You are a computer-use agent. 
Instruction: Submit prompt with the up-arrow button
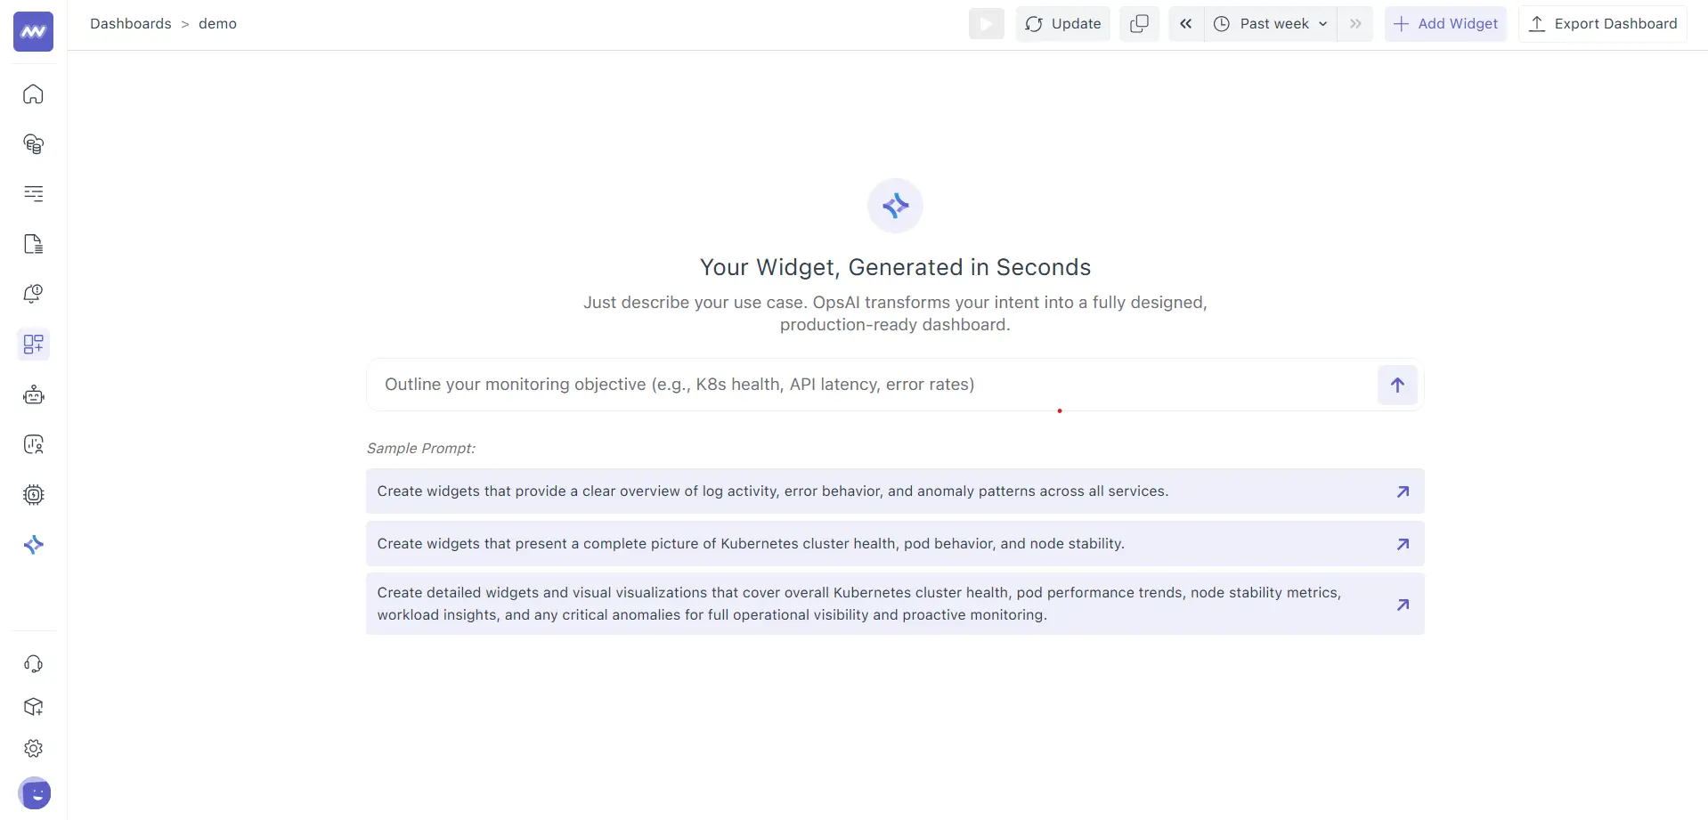pos(1396,386)
